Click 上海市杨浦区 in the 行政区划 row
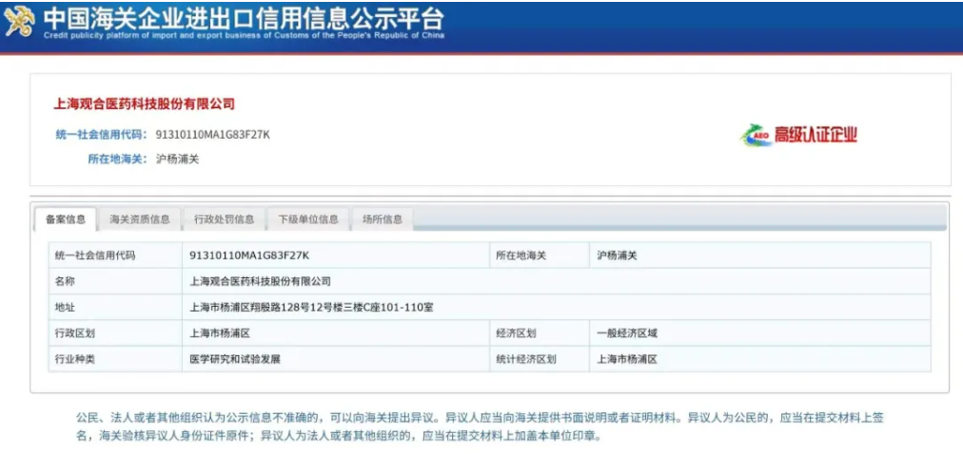 [x=220, y=334]
